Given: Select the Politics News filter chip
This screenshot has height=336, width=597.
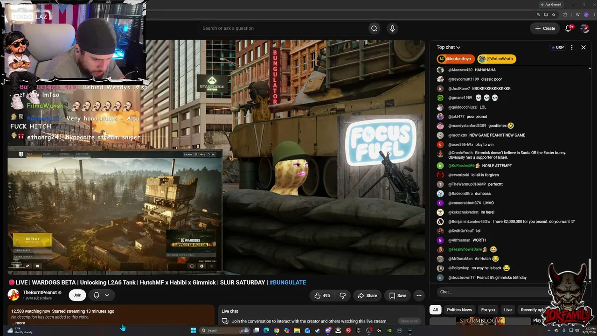Looking at the screenshot, I should [459, 310].
